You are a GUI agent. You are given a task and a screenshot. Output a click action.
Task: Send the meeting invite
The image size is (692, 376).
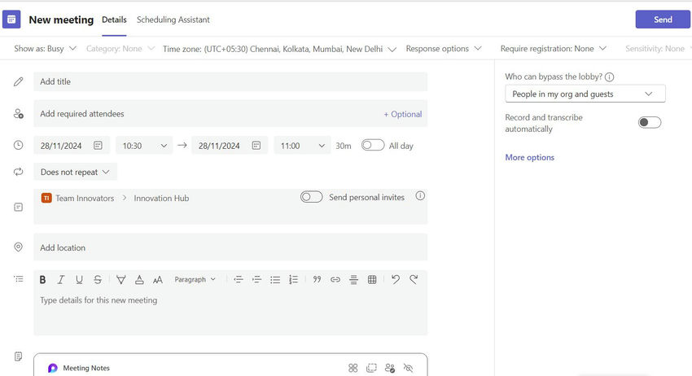[663, 20]
